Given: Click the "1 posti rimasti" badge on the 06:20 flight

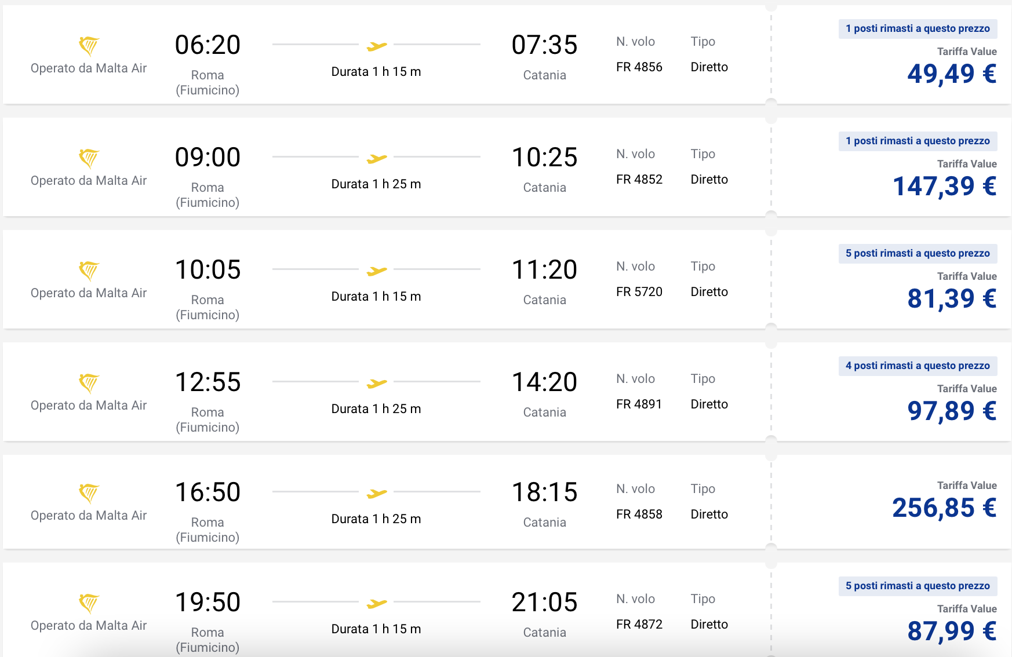Looking at the screenshot, I should pyautogui.click(x=918, y=28).
